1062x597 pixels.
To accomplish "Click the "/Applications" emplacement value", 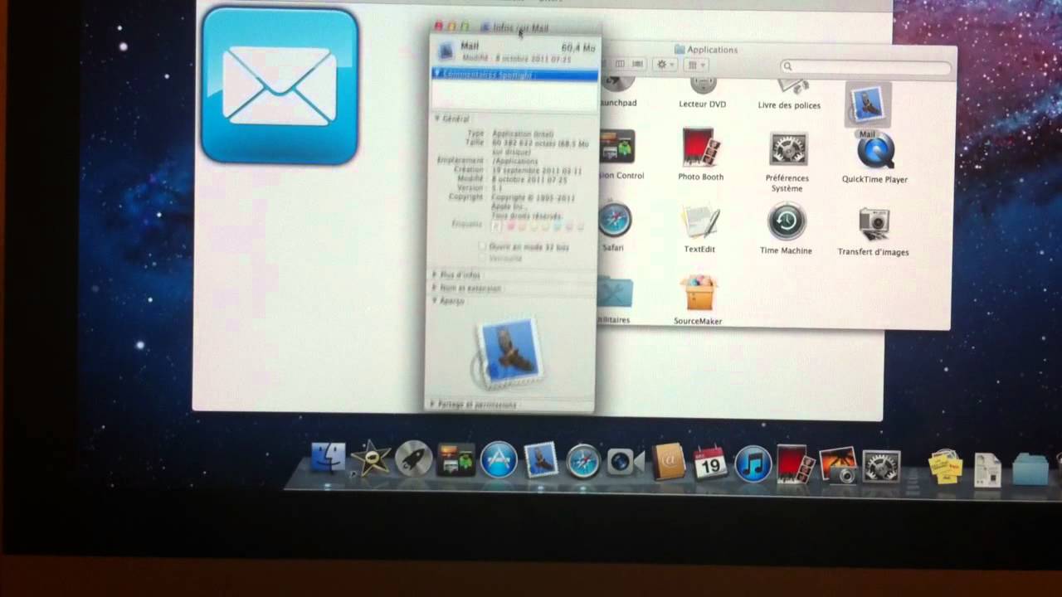I will 516,161.
